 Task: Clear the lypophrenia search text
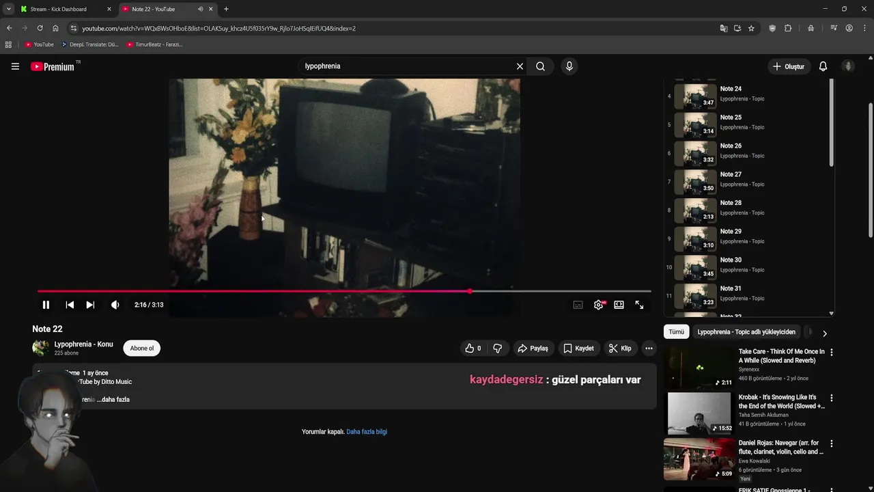pyautogui.click(x=520, y=66)
